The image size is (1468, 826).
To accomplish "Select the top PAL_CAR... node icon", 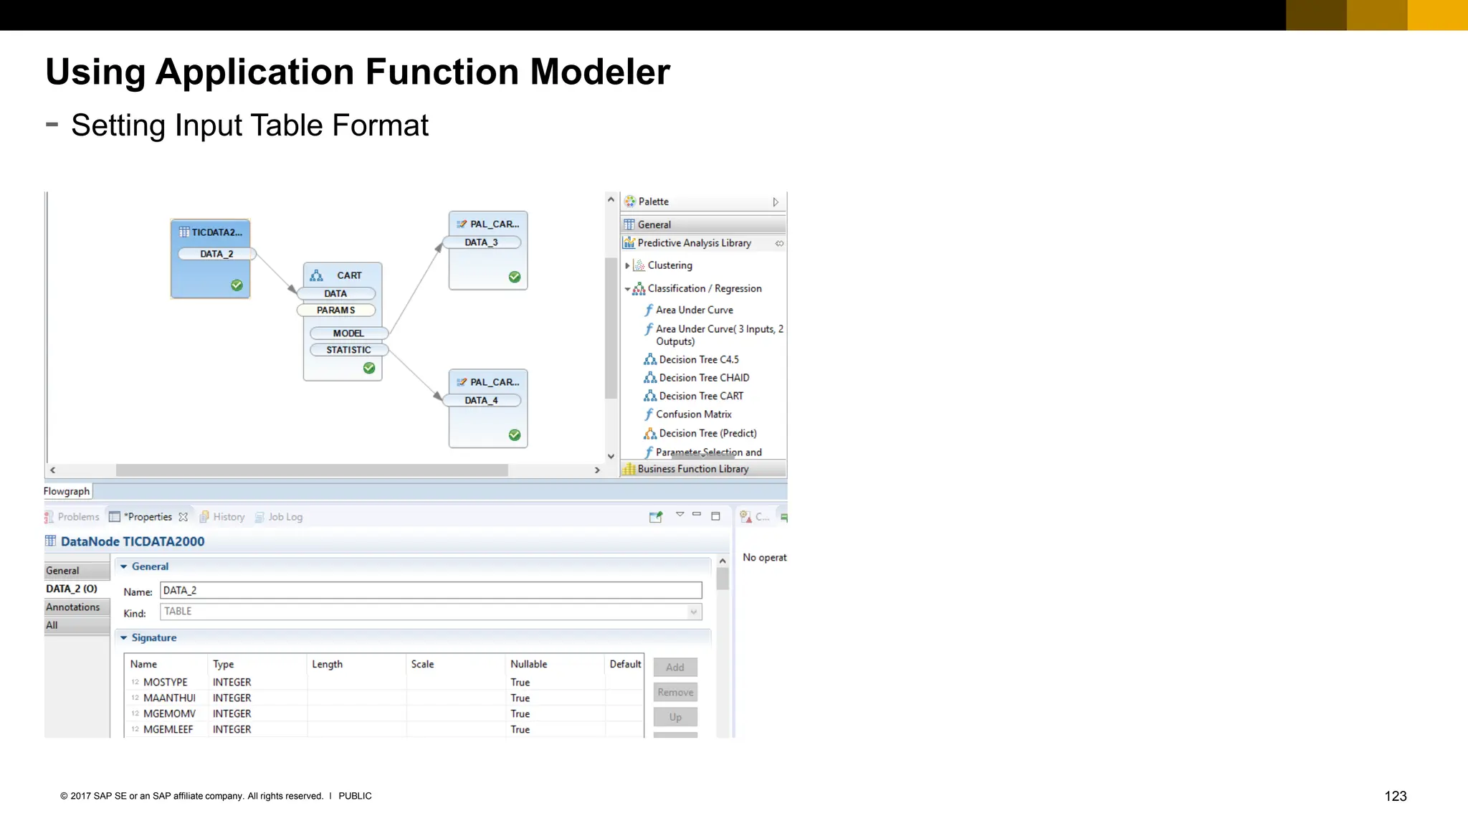I will [462, 224].
